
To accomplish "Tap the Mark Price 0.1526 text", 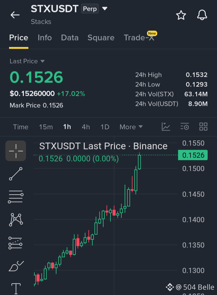I will pyautogui.click(x=37, y=105).
